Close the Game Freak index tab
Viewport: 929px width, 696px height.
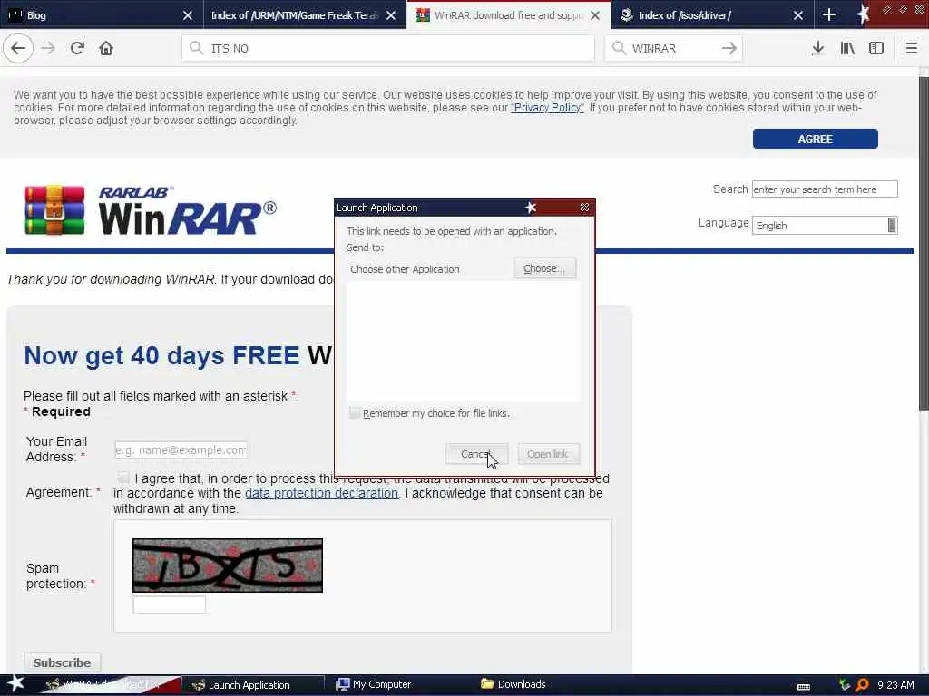point(390,15)
